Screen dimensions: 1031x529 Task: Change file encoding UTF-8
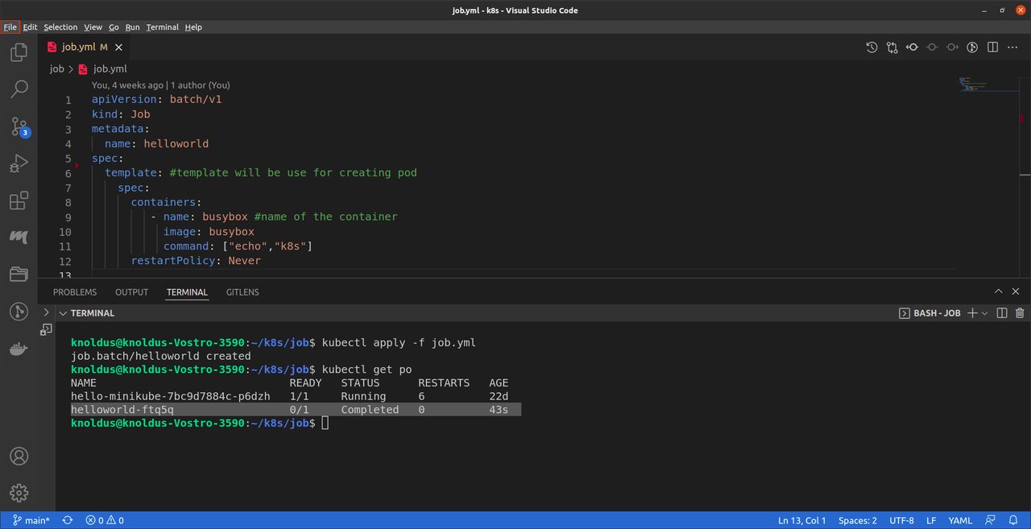(x=902, y=520)
